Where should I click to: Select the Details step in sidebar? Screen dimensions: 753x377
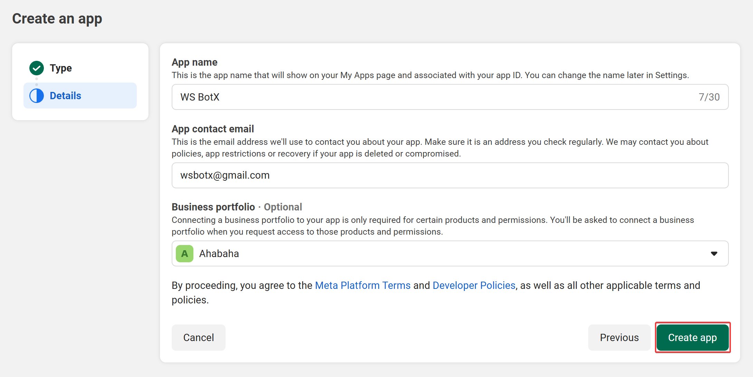pyautogui.click(x=80, y=95)
